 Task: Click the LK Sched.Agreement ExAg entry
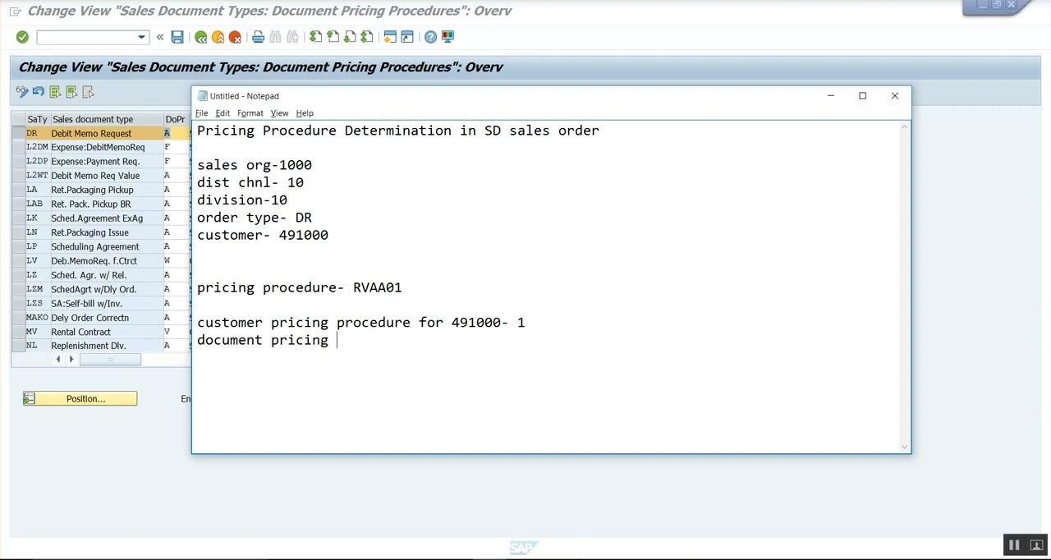click(94, 218)
